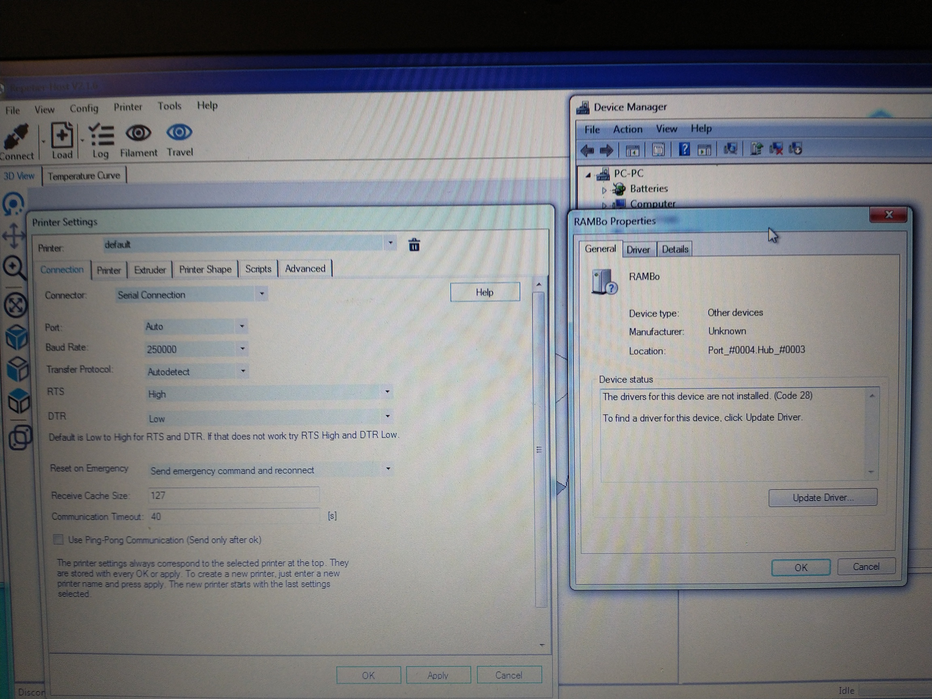Click Device Manager forward arrow icon

606,150
